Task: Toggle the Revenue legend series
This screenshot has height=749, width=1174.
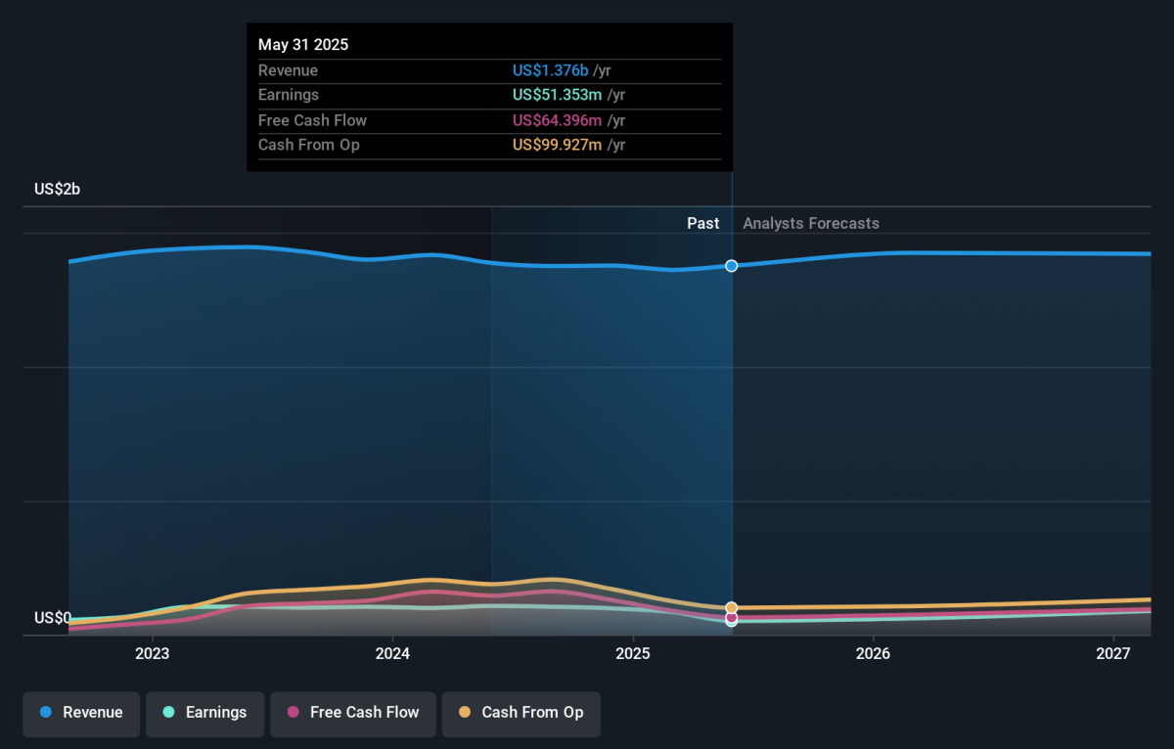Action: pyautogui.click(x=81, y=713)
